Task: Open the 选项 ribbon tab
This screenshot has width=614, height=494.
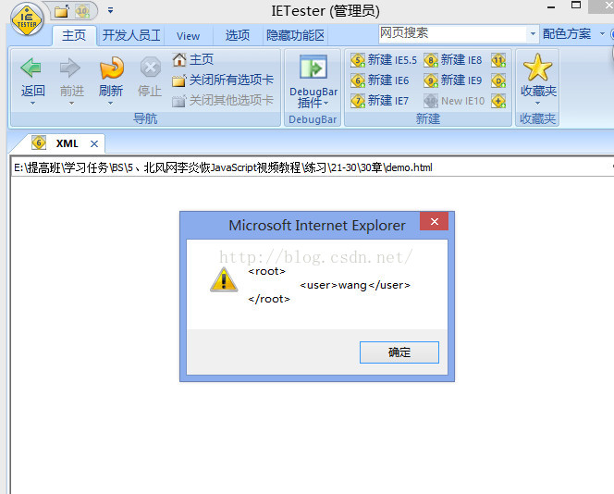Action: click(x=238, y=35)
